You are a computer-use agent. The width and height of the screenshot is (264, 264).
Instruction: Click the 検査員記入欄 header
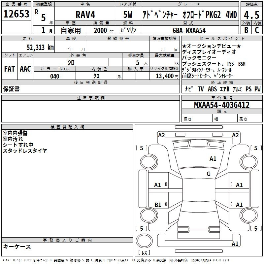pos(67,127)
